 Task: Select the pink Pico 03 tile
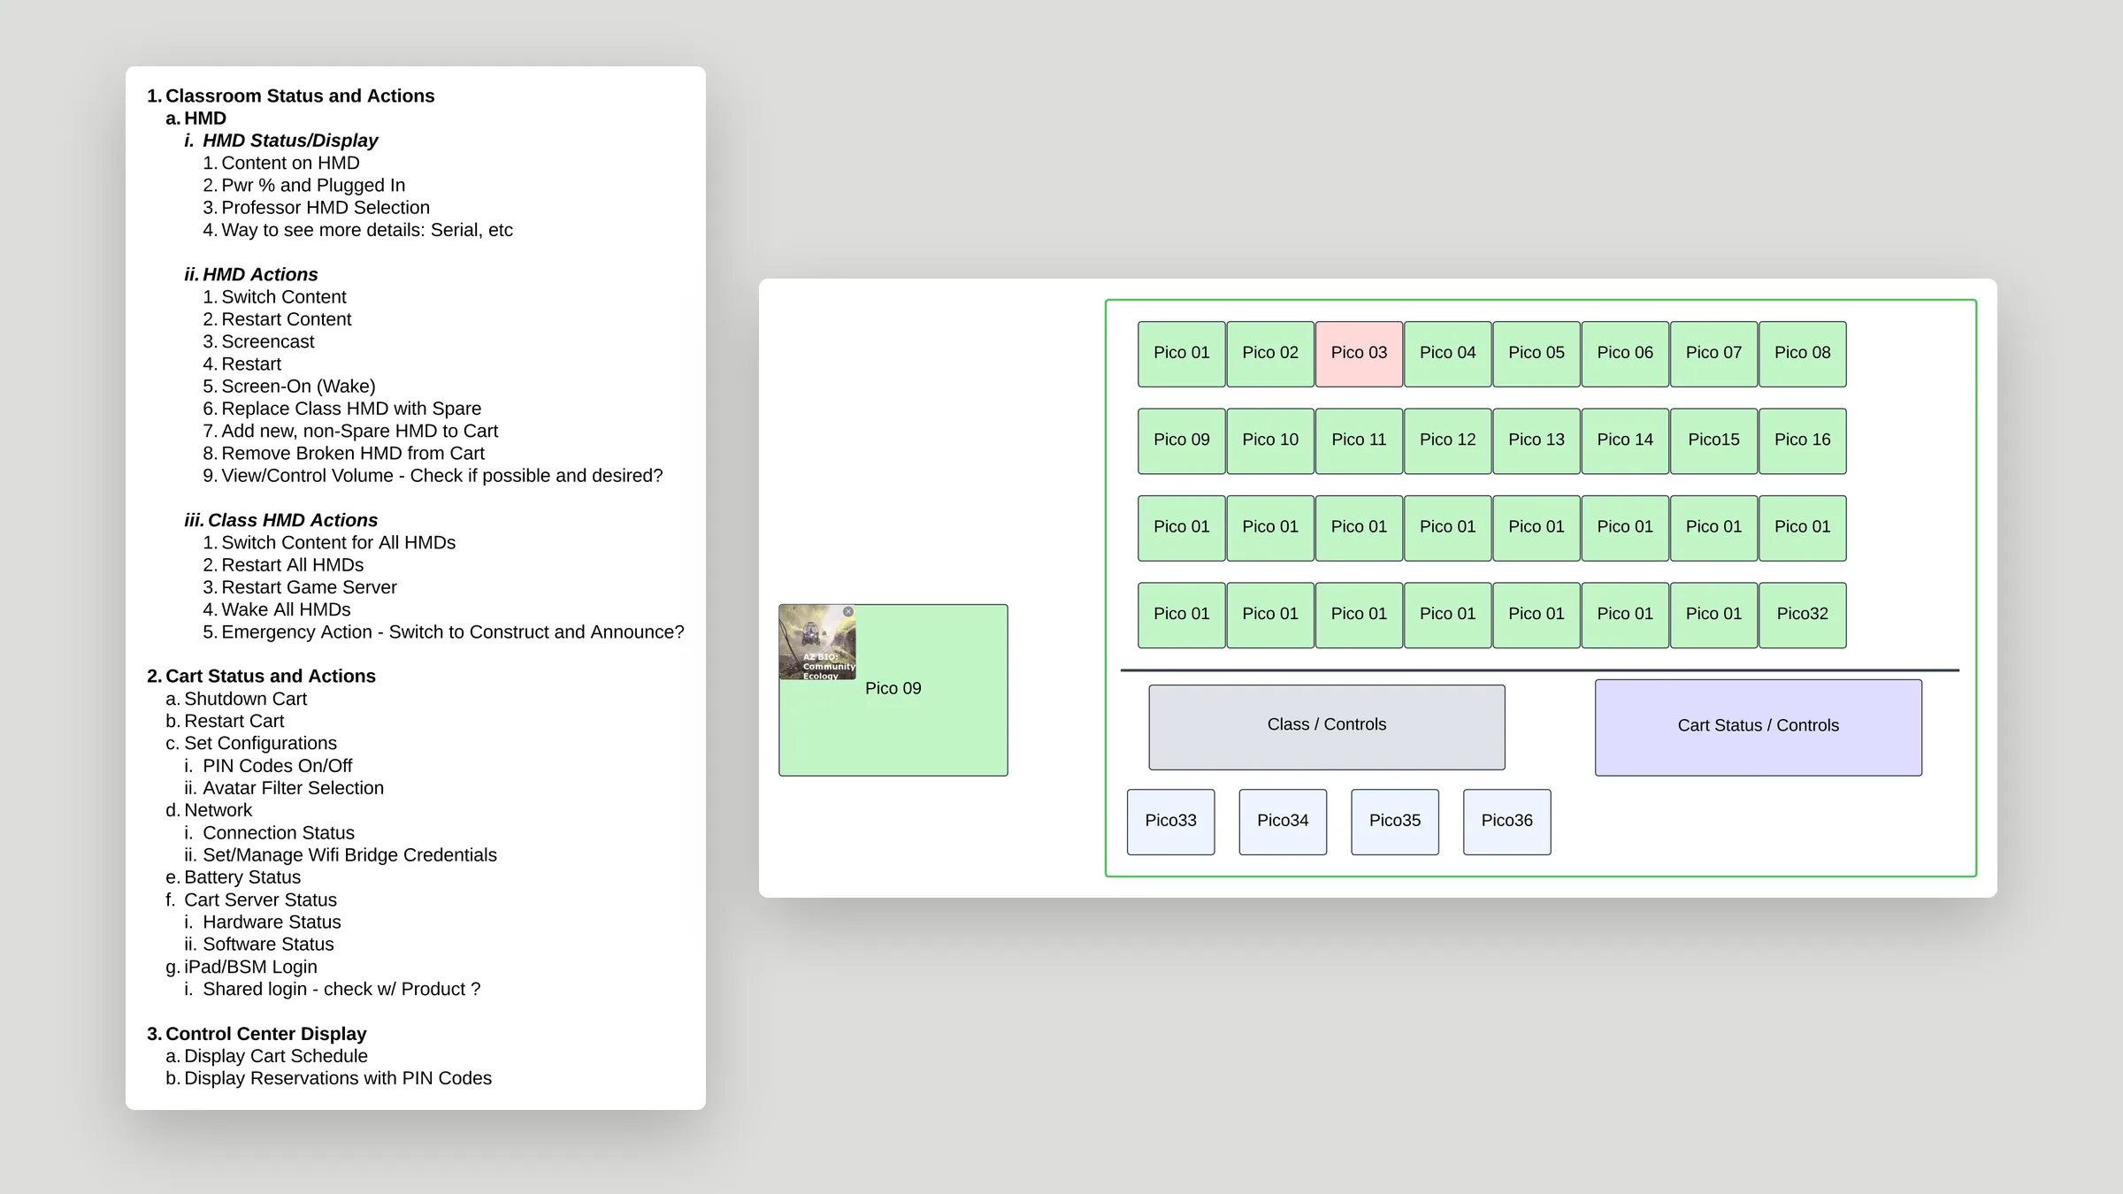1359,353
